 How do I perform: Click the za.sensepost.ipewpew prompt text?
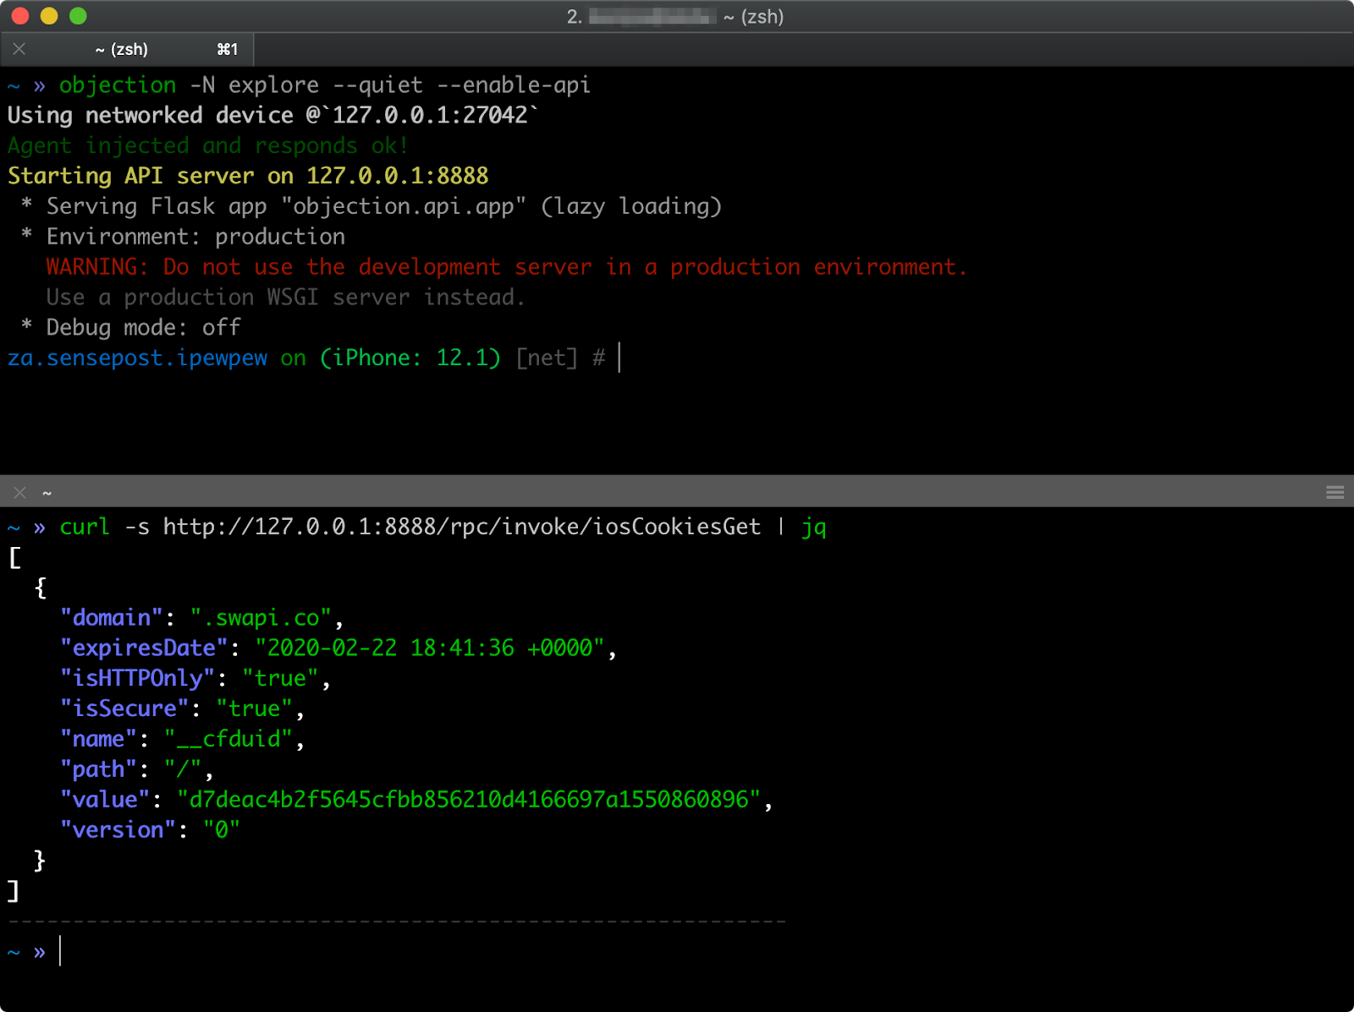click(x=137, y=358)
